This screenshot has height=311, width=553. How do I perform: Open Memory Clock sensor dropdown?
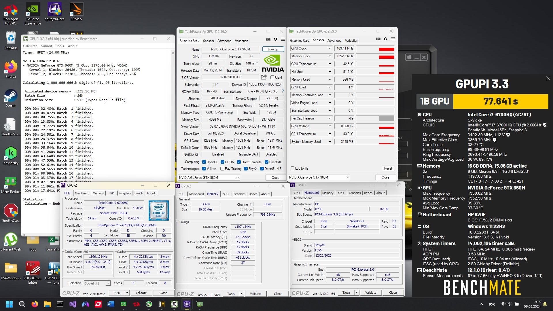(330, 56)
